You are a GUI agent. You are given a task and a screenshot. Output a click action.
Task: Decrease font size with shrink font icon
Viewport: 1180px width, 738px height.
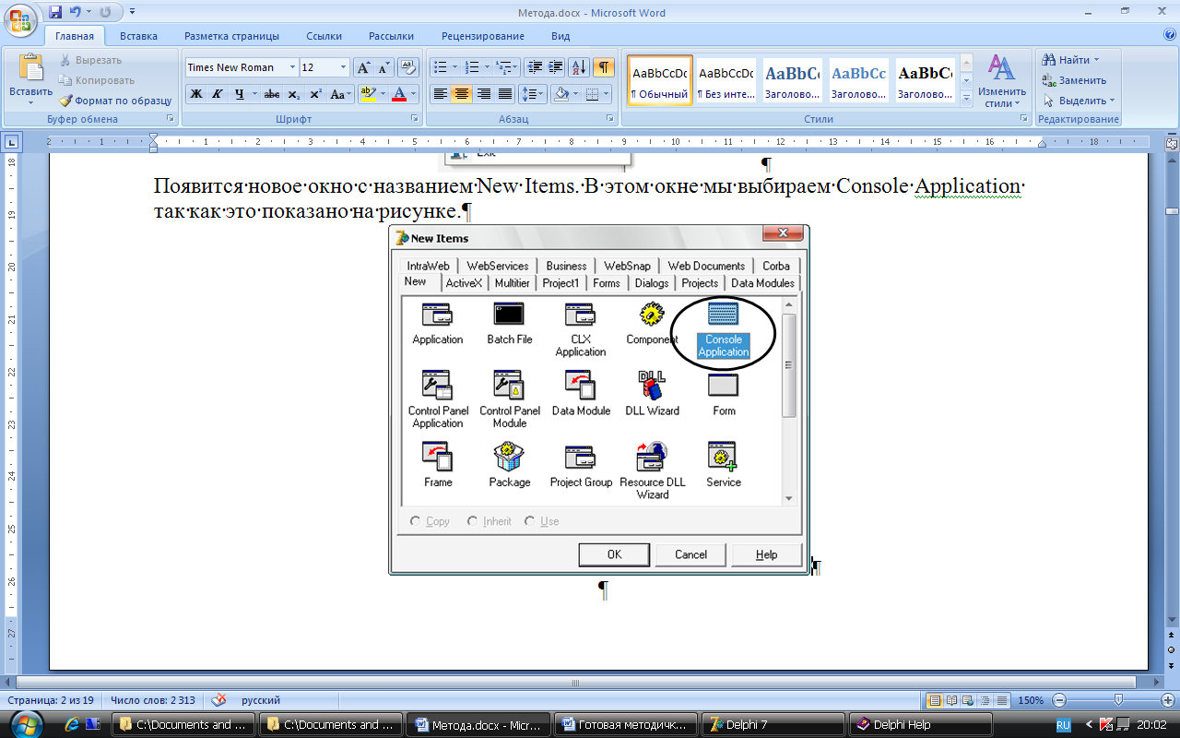point(383,67)
